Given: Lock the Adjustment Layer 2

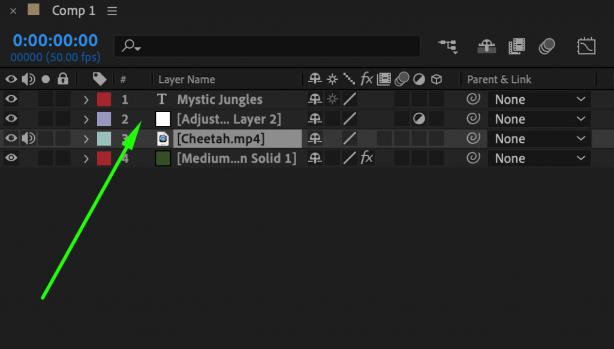Looking at the screenshot, I should coord(62,119).
